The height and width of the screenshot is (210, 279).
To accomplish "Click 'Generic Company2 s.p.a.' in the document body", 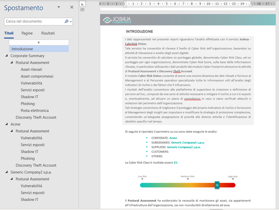I will click(x=184, y=147).
